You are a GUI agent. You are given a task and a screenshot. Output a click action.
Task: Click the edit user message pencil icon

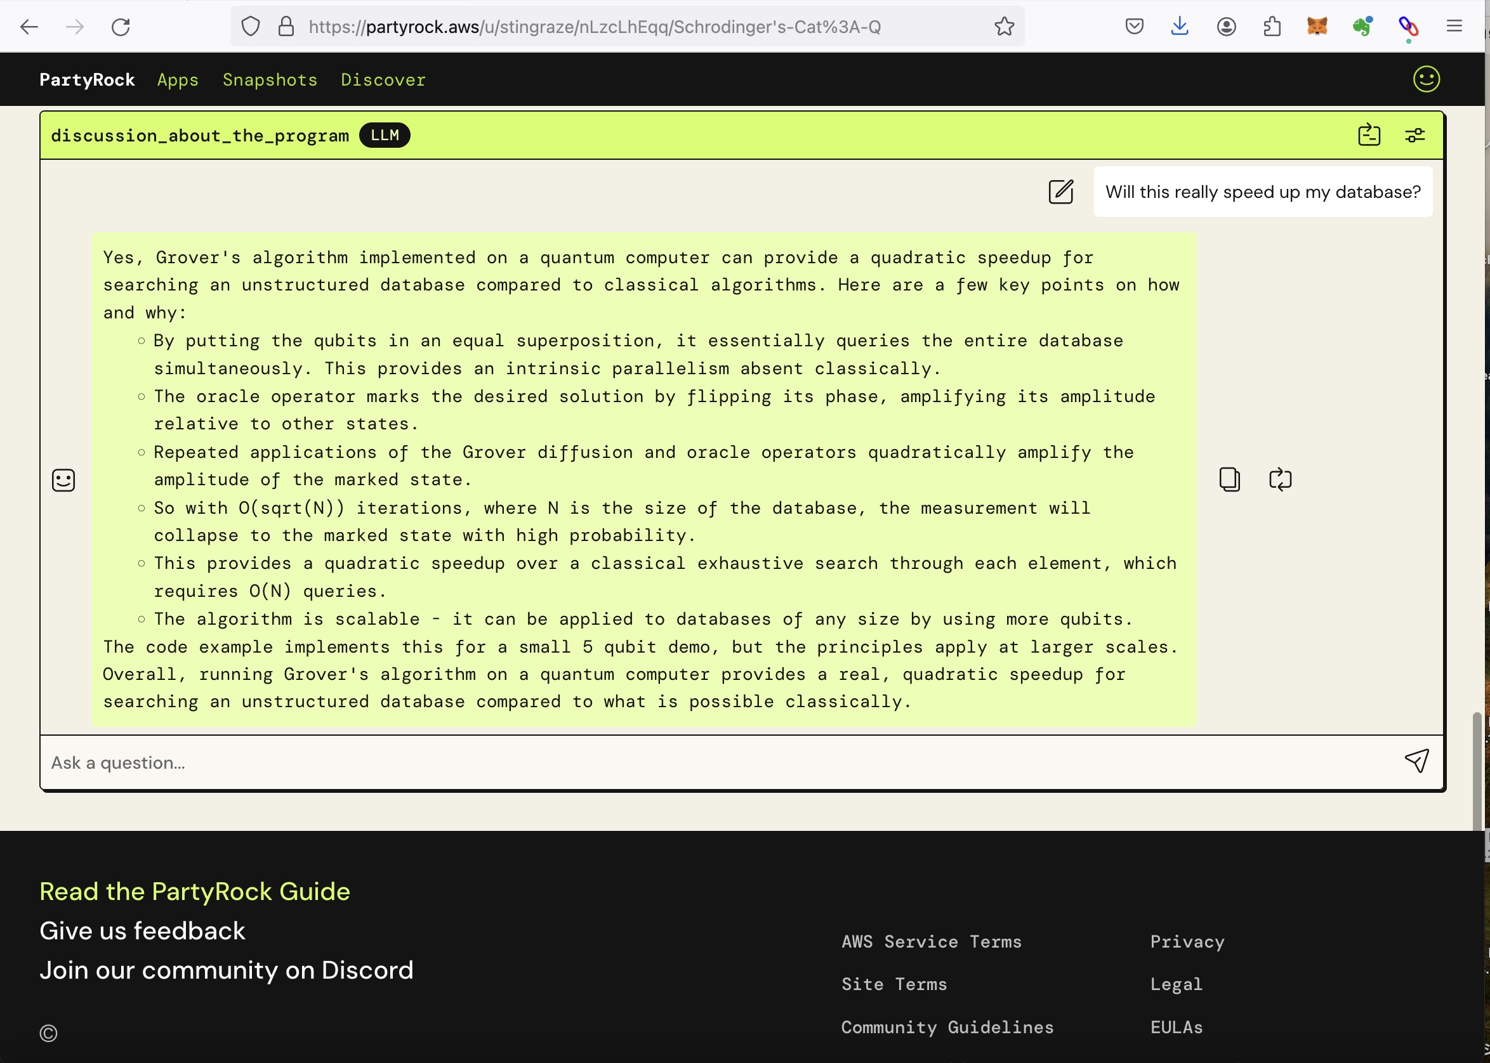[x=1060, y=192]
